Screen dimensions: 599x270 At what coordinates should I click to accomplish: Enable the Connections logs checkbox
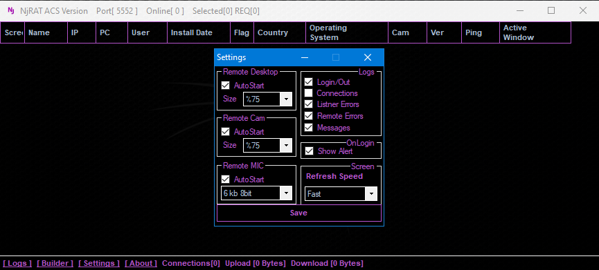pyautogui.click(x=309, y=93)
